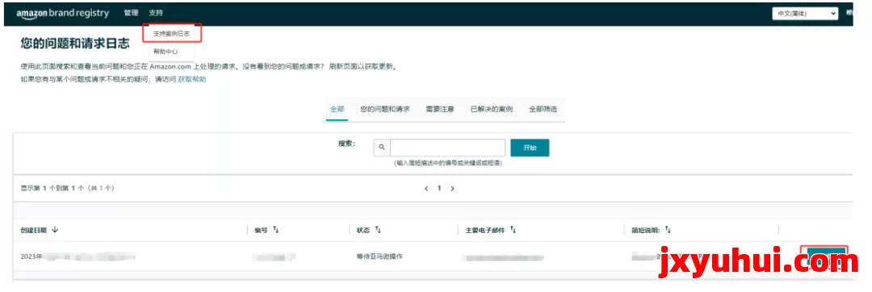The height and width of the screenshot is (292, 872).
Task: Focus the case search input field
Action: point(447,148)
